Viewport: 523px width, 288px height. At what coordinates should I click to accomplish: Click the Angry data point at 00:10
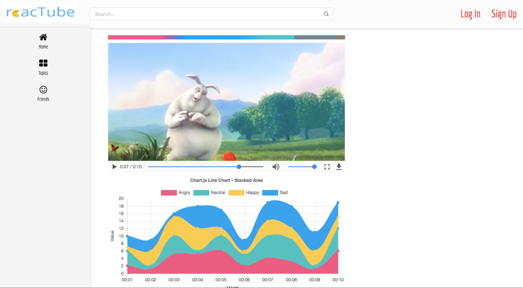pyautogui.click(x=338, y=251)
